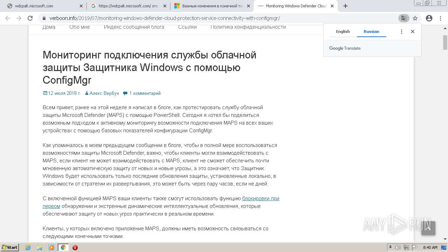Open the network tray icon
The height and width of the screenshot is (252, 448).
[x=406, y=247]
